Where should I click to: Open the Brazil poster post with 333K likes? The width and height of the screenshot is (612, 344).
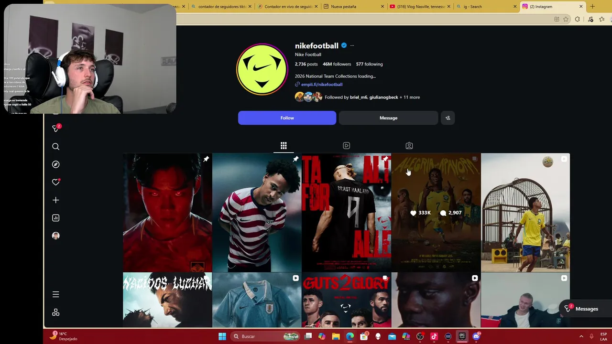[x=436, y=213]
